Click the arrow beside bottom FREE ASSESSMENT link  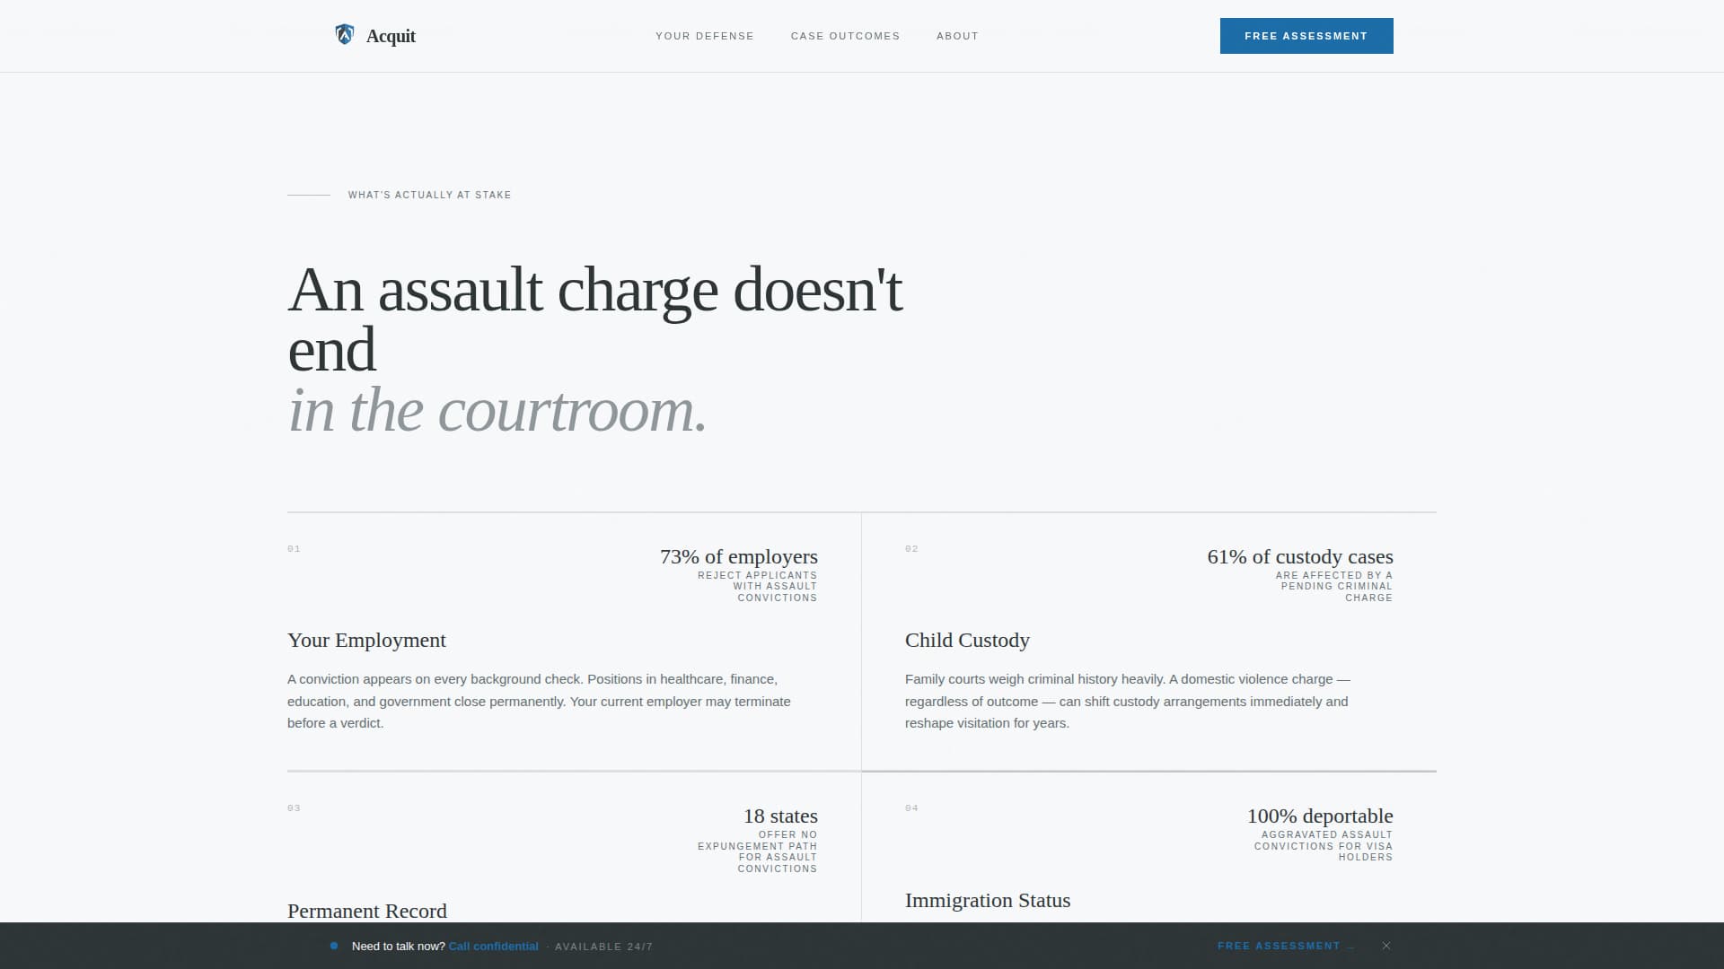point(1350,947)
